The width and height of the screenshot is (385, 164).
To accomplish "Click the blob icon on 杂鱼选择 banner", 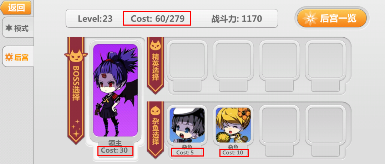I will (155, 110).
